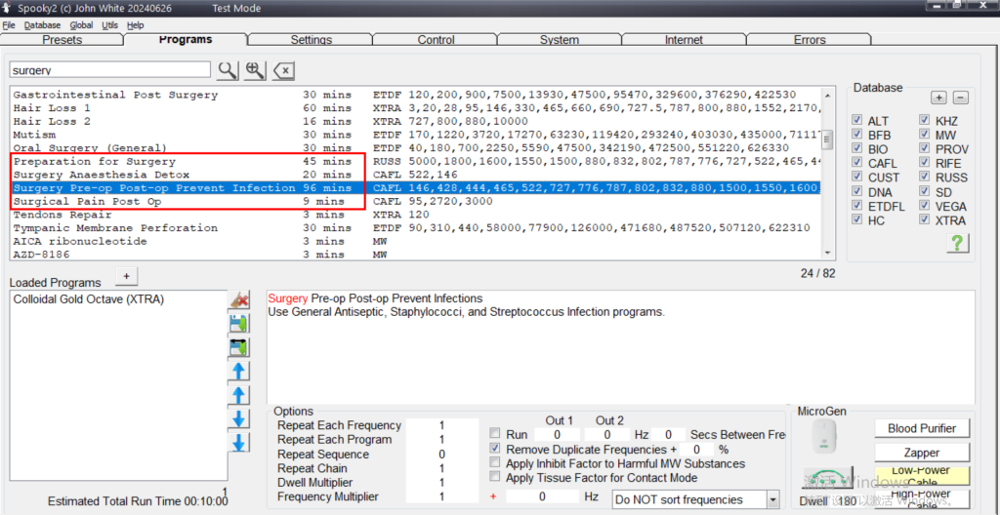Screen dimensions: 1000x515
Task: Switch to the Control tab
Action: (437, 40)
